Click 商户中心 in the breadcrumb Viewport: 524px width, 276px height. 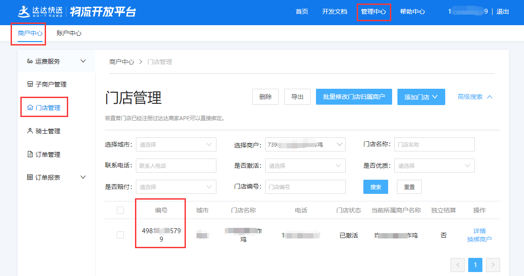(122, 62)
